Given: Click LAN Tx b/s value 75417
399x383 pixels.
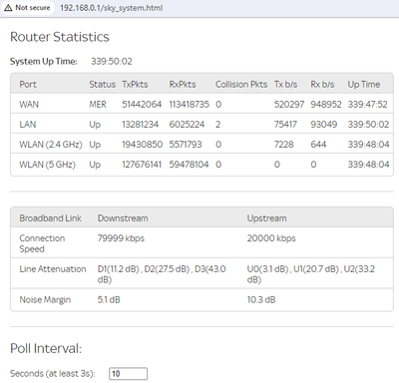Looking at the screenshot, I should point(285,125).
